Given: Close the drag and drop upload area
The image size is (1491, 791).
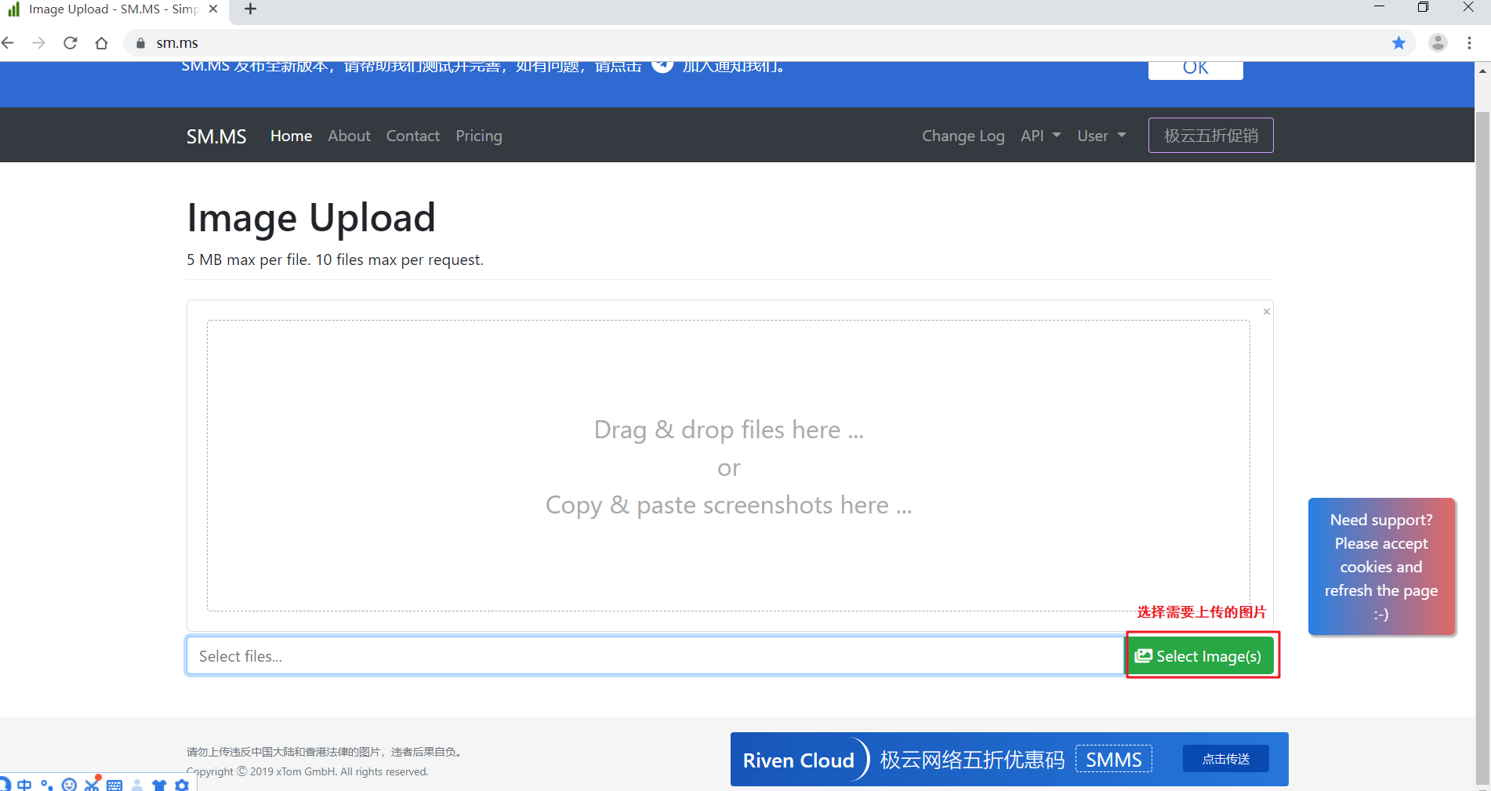Looking at the screenshot, I should pyautogui.click(x=1266, y=311).
